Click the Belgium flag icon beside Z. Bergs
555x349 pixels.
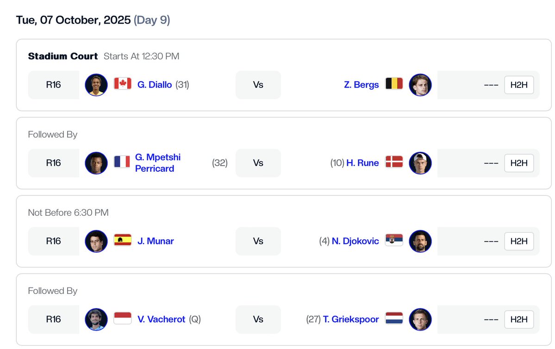(394, 84)
